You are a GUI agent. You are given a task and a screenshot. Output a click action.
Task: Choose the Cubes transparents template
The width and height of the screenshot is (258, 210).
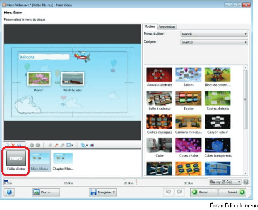(x=218, y=147)
